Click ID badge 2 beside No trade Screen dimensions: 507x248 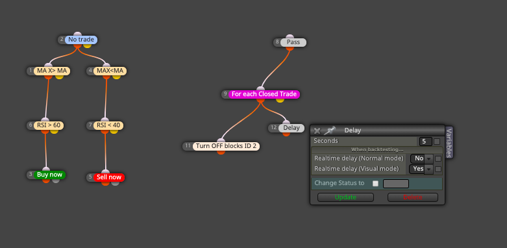pyautogui.click(x=62, y=40)
